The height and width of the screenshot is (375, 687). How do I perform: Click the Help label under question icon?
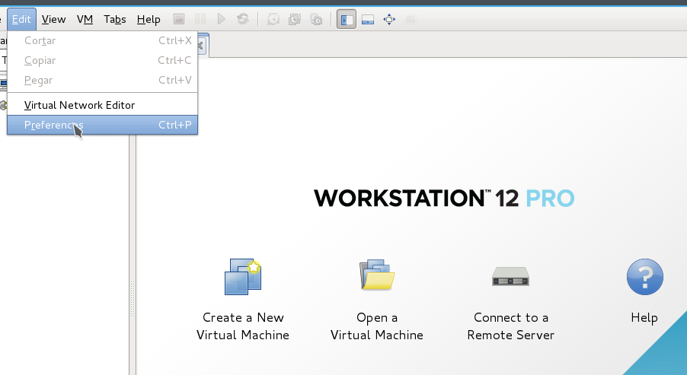(x=644, y=318)
